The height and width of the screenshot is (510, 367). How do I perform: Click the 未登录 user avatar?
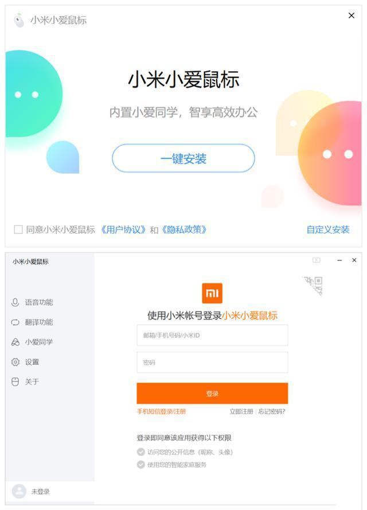coord(19,492)
